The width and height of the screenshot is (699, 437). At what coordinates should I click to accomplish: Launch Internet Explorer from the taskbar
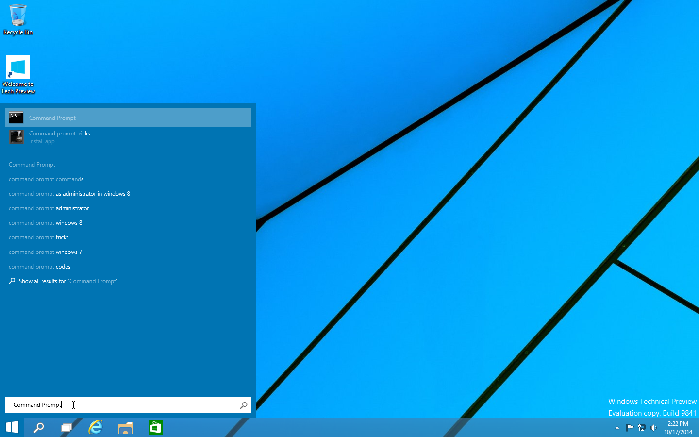pos(96,427)
